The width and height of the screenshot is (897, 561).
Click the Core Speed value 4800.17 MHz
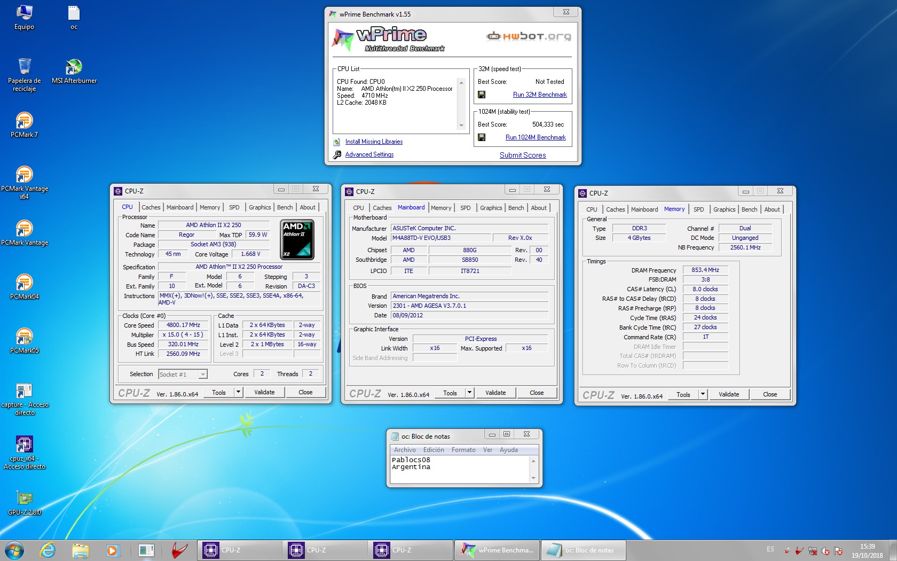click(x=183, y=325)
